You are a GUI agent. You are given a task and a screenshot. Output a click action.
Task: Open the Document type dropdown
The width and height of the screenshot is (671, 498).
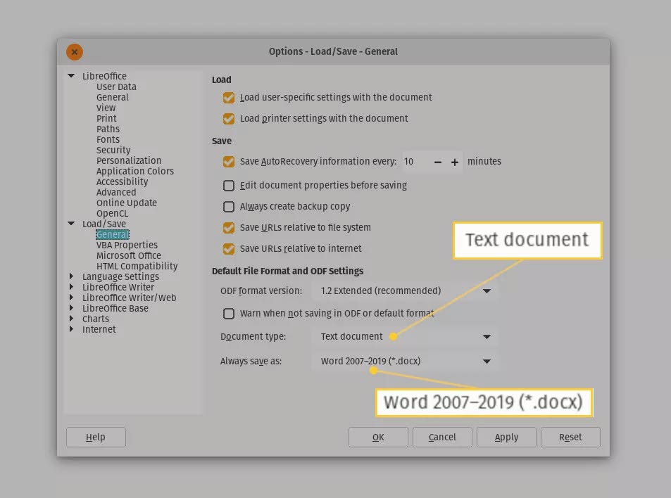[x=404, y=337]
